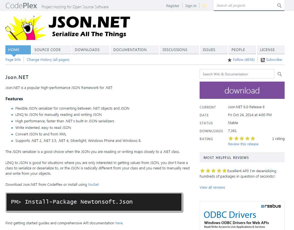294x230 pixels.
Task: Open the DOCUMENTATION tab
Action: [135, 50]
